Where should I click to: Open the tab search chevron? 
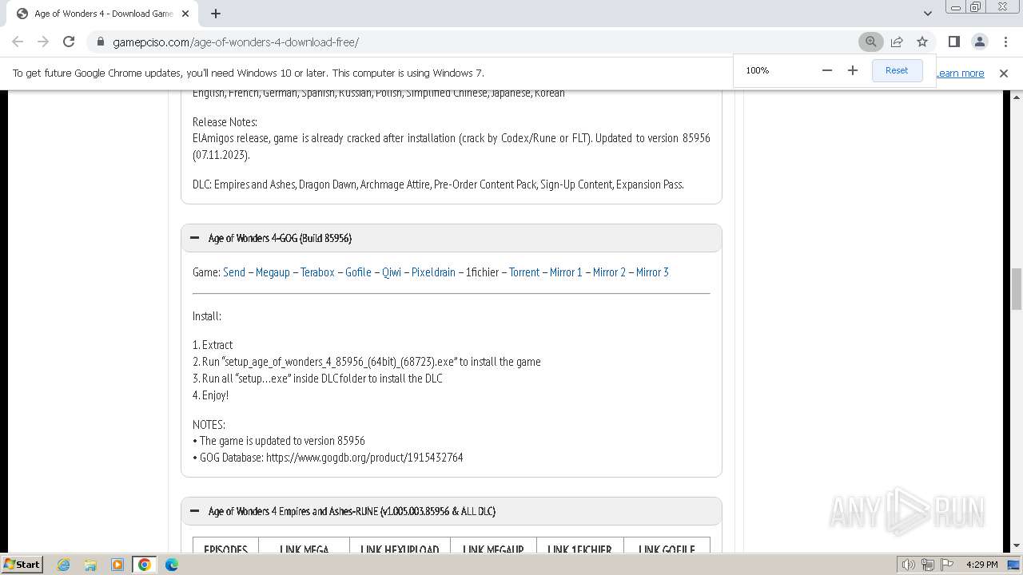[927, 14]
